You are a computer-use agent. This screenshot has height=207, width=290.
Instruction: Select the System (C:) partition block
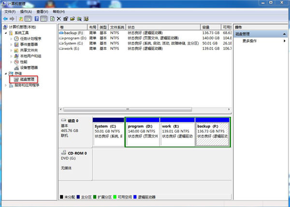[x=108, y=133]
